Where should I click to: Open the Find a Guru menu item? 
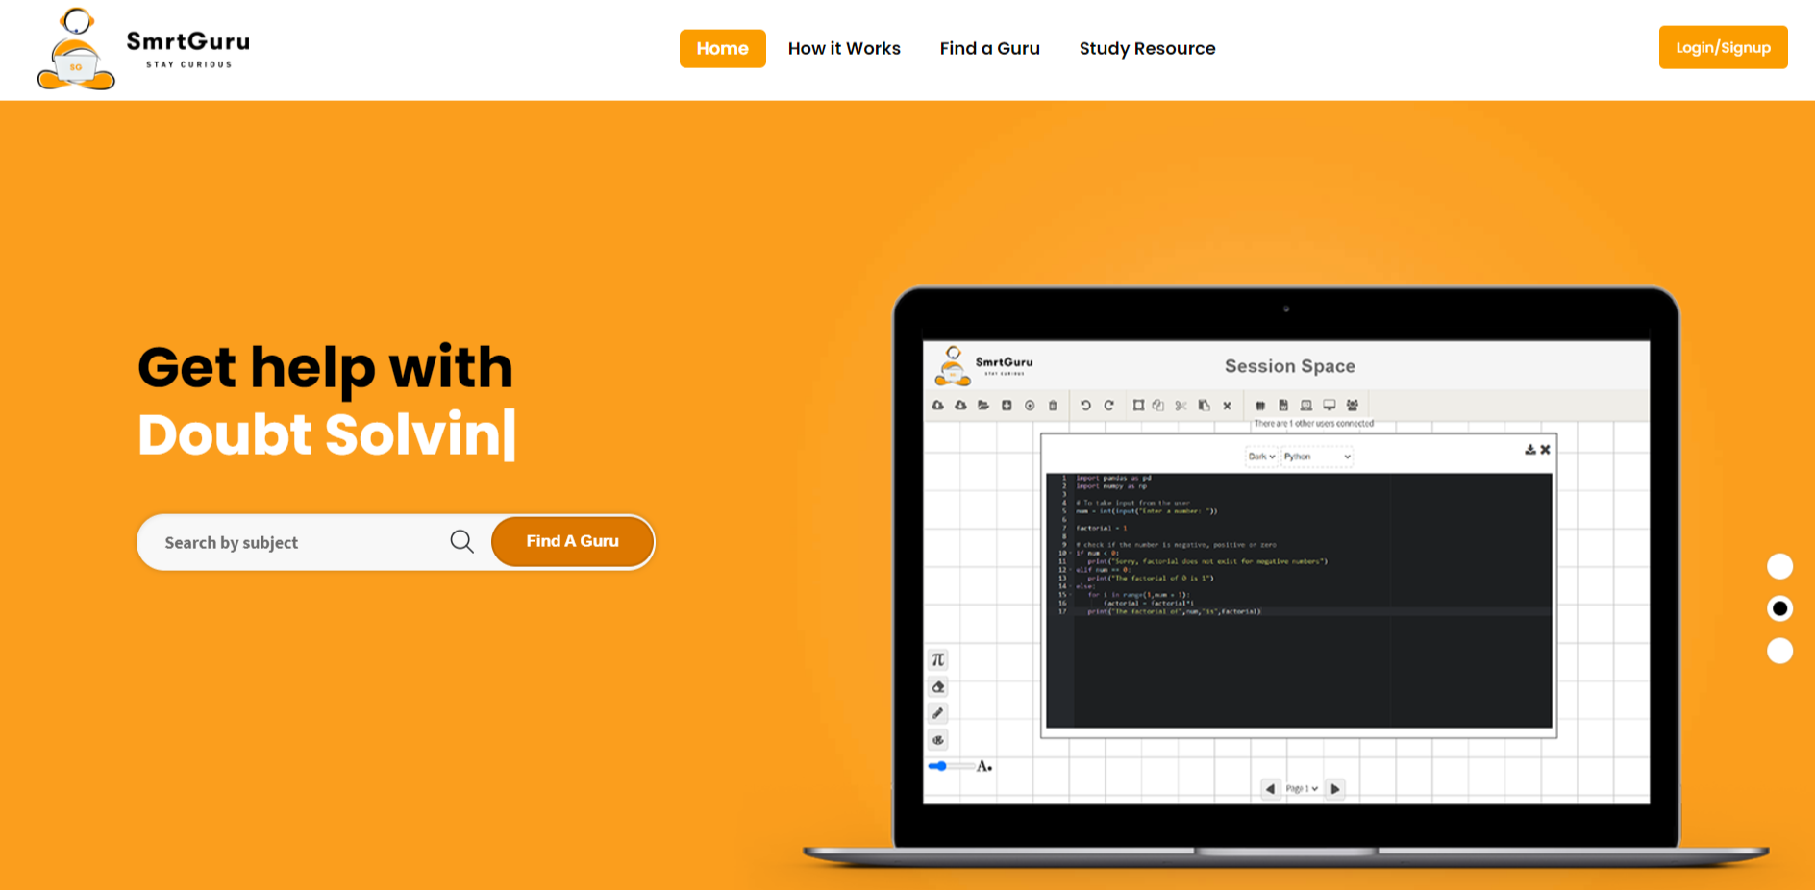click(990, 48)
